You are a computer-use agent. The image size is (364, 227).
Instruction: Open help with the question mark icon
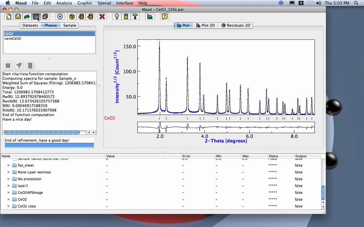coord(165,16)
